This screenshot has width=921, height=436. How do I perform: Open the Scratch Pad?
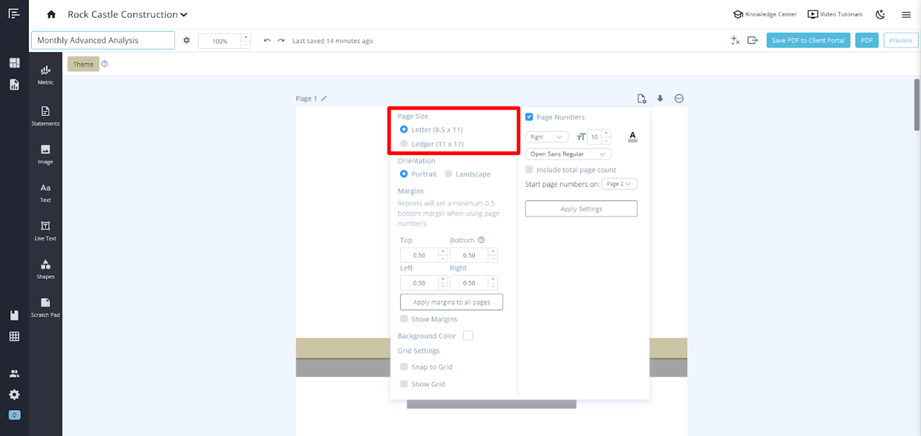(x=45, y=308)
